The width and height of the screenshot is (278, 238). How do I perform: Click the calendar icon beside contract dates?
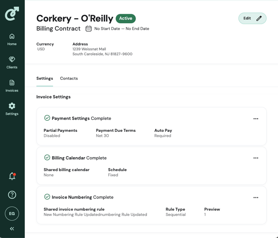(x=89, y=29)
